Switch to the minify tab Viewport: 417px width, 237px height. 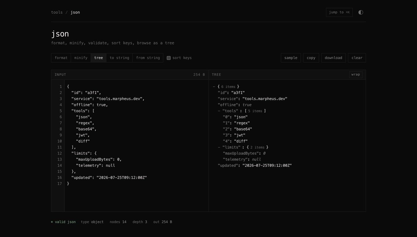click(x=81, y=58)
